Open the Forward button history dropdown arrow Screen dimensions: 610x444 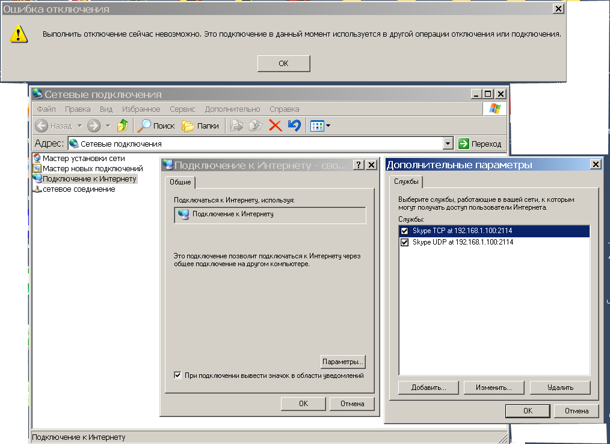(108, 126)
